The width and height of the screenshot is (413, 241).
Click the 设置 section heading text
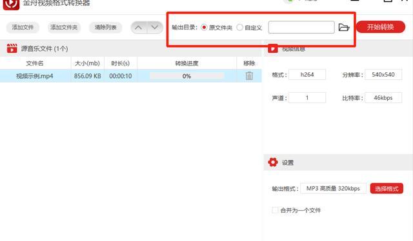pos(288,162)
